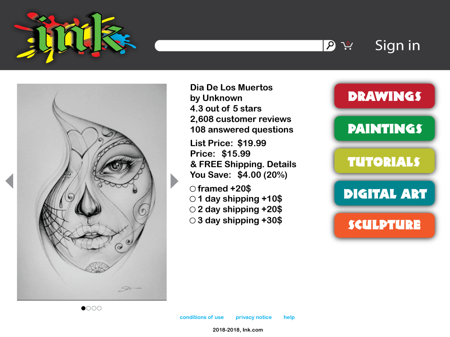450x337 pixels.
Task: Jump to second carousel dot
Action: pyautogui.click(x=88, y=308)
